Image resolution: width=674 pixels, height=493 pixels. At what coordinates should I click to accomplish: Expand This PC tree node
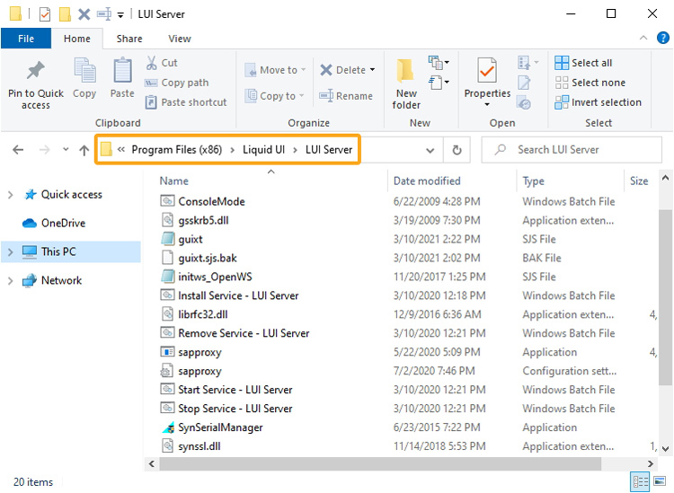(x=10, y=252)
